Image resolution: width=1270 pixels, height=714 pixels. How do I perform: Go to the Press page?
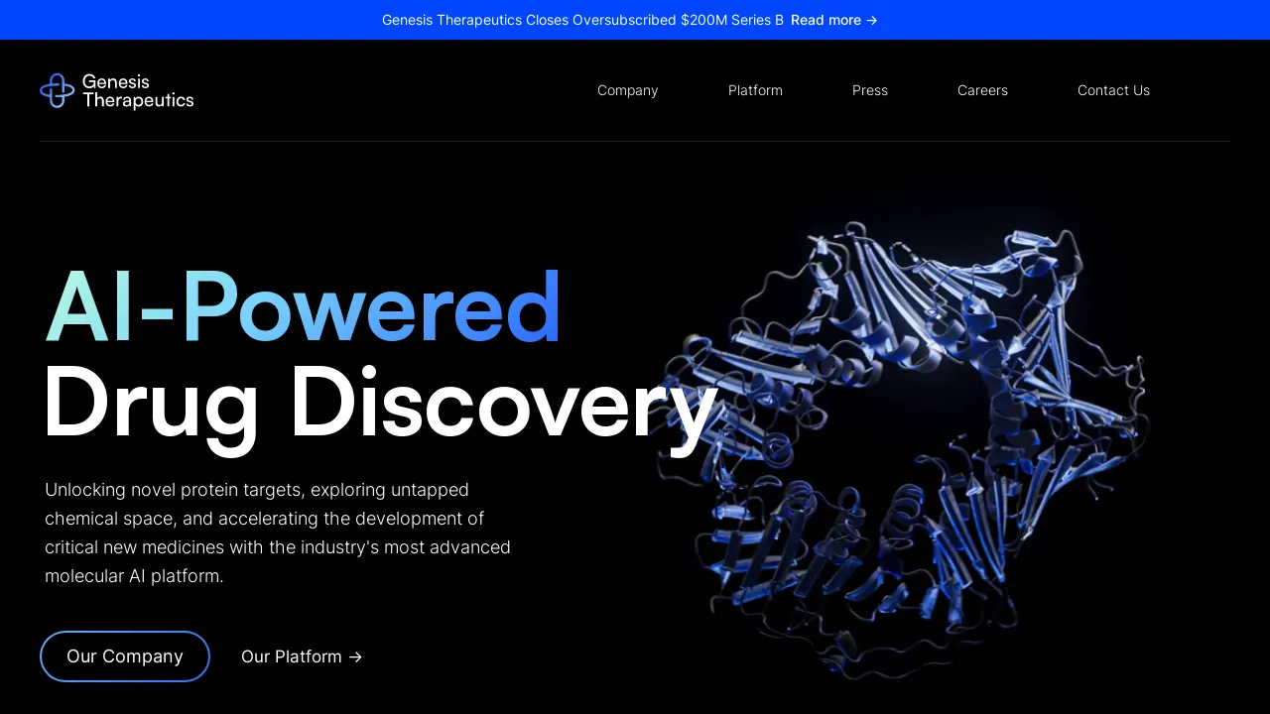[870, 90]
